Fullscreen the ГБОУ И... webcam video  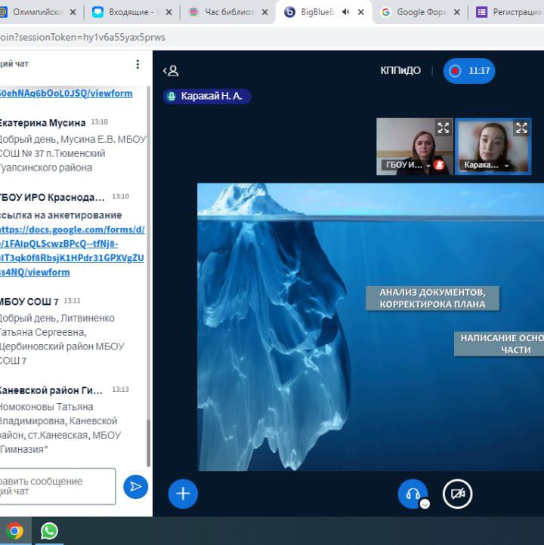point(444,128)
